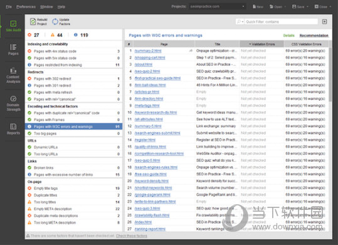This screenshot has width=338, height=245.
Task: Open the Content Analysis sidebar section
Action: tap(13, 75)
